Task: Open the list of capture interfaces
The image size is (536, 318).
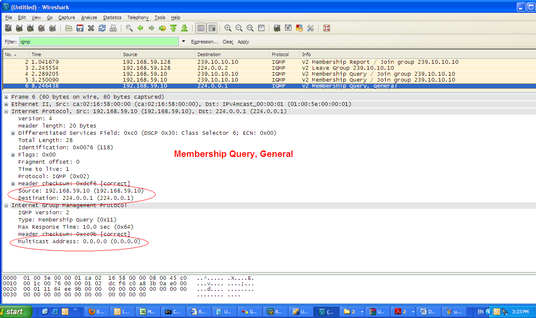Action: pos(8,28)
